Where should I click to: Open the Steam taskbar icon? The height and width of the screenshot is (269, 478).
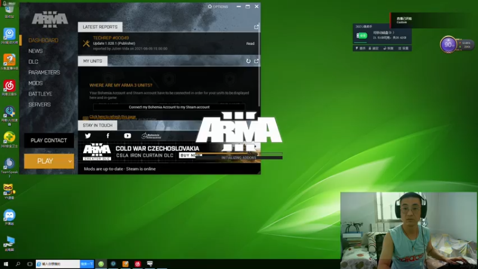tap(113, 264)
